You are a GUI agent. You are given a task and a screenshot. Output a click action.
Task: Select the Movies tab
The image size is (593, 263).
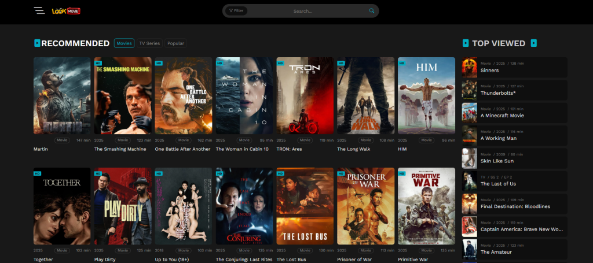coord(124,43)
